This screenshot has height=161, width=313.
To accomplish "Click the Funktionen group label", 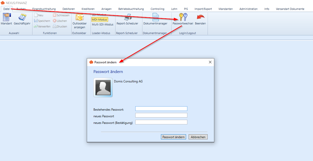I will pyautogui.click(x=50, y=33).
